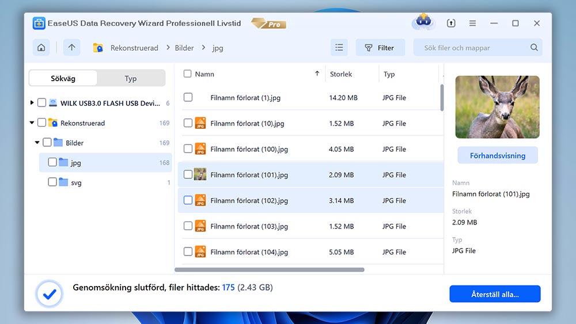
Task: Check Filnamn förlorat (100).jpg checkbox
Action: (188, 148)
